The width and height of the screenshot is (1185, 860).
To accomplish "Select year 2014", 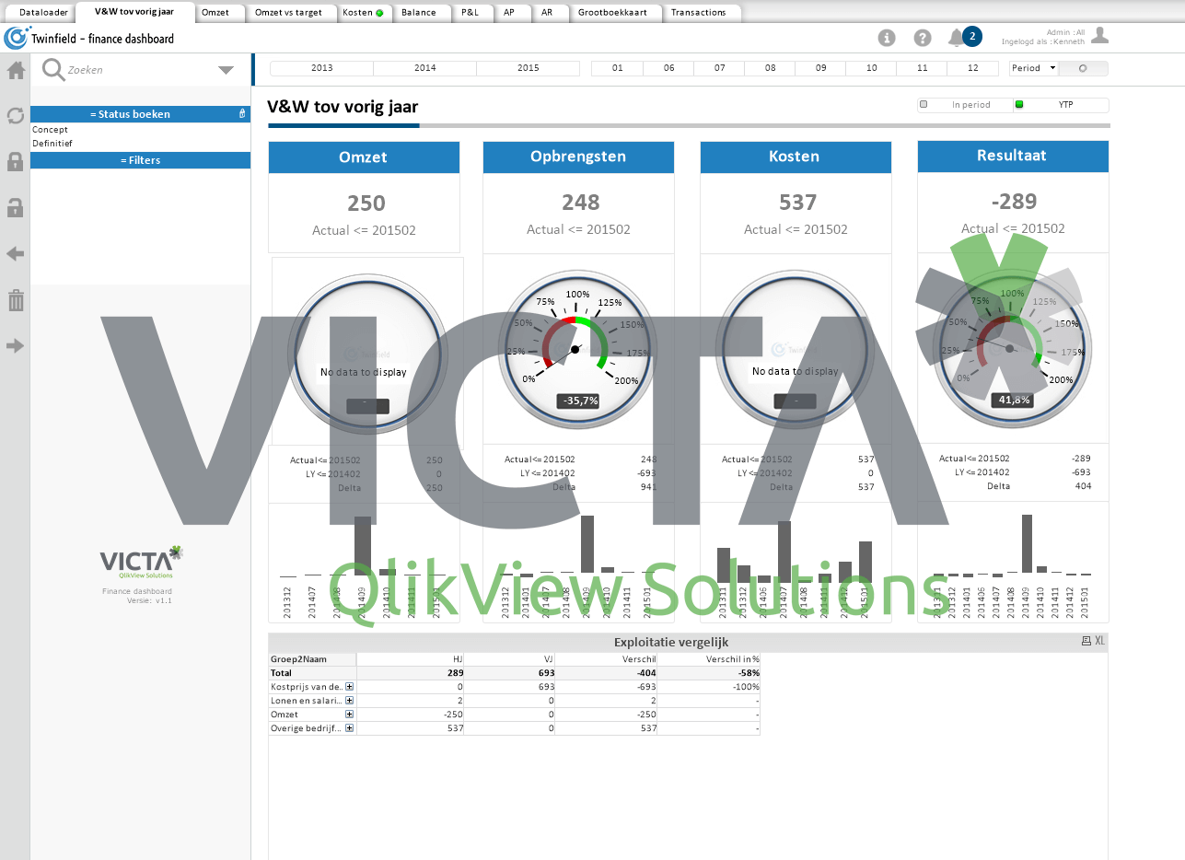I will click(x=424, y=68).
